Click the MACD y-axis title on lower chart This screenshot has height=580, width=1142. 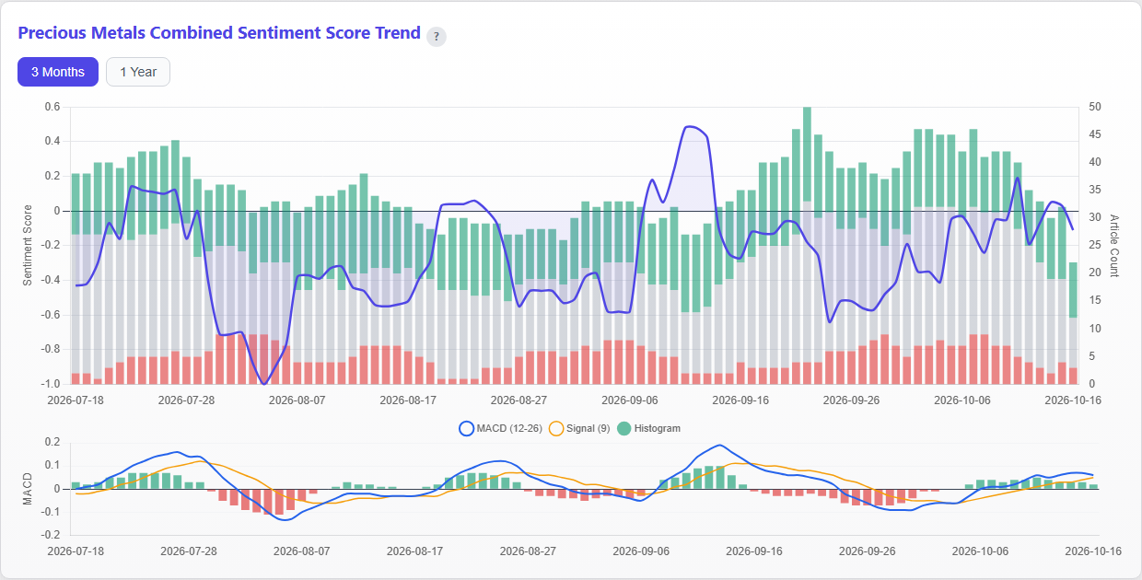(28, 488)
